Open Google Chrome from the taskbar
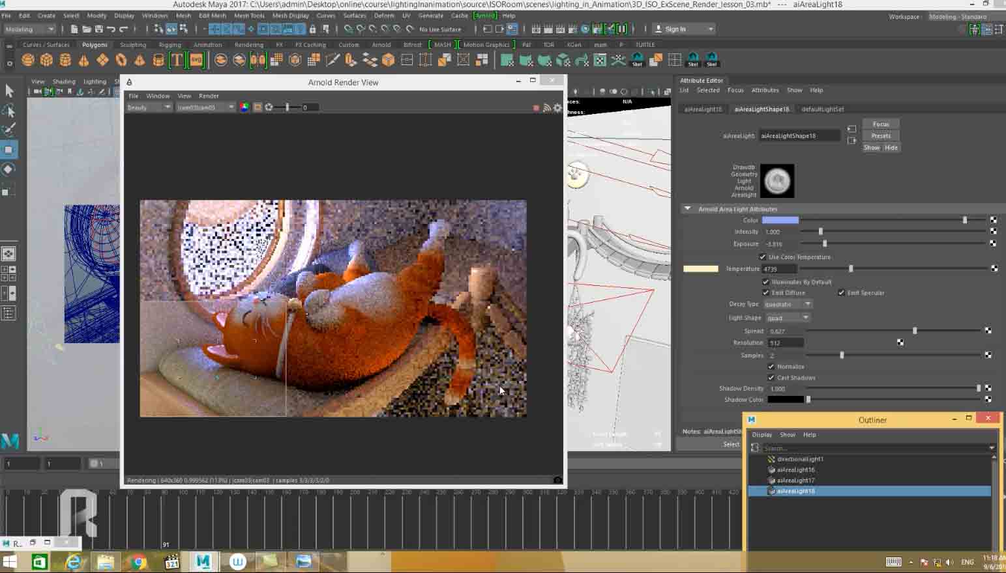Screen dimensions: 1006x573 (138, 561)
